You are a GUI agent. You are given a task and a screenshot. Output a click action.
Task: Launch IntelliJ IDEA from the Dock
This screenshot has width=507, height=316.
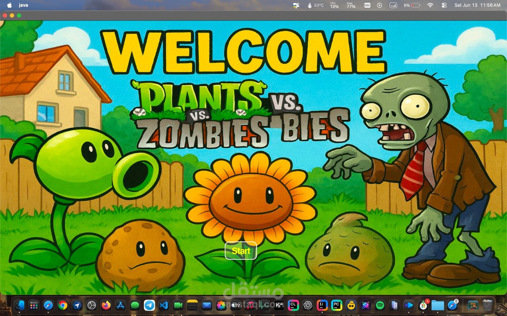click(322, 306)
